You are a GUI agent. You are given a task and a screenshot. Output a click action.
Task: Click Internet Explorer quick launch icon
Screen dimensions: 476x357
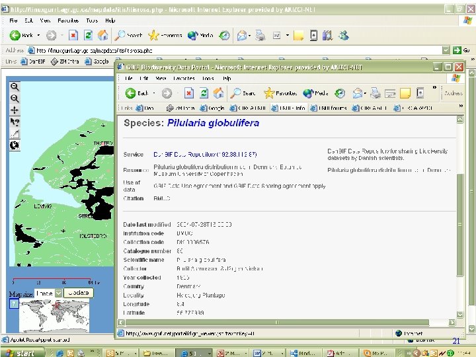coord(60,353)
